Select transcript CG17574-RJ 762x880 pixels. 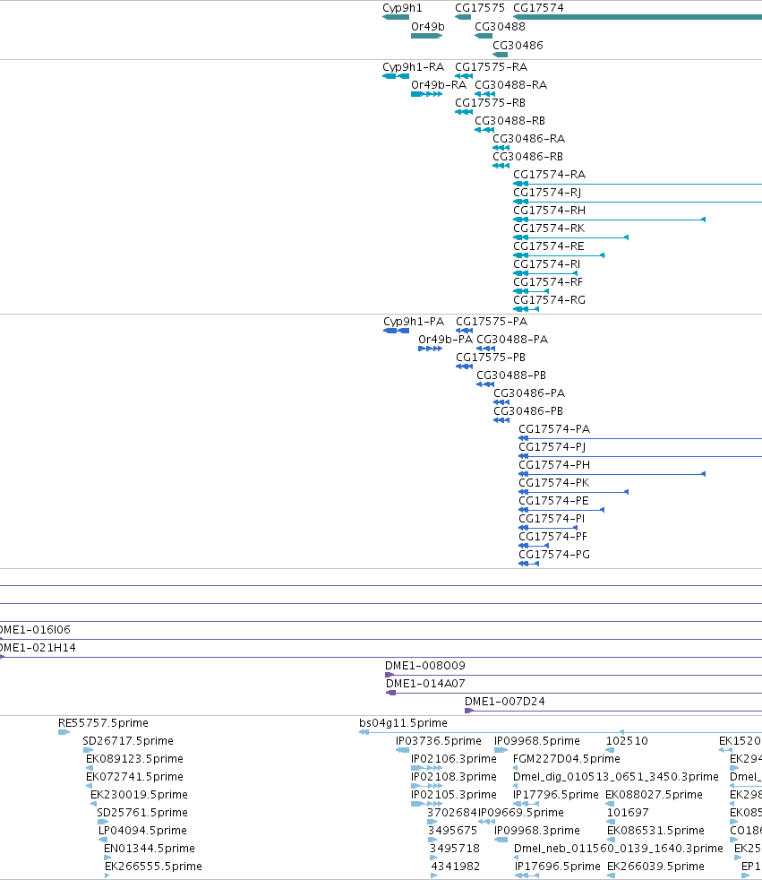pyautogui.click(x=547, y=193)
